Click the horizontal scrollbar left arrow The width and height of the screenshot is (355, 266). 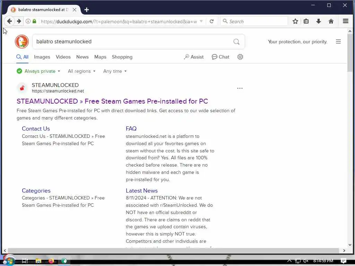point(5,251)
